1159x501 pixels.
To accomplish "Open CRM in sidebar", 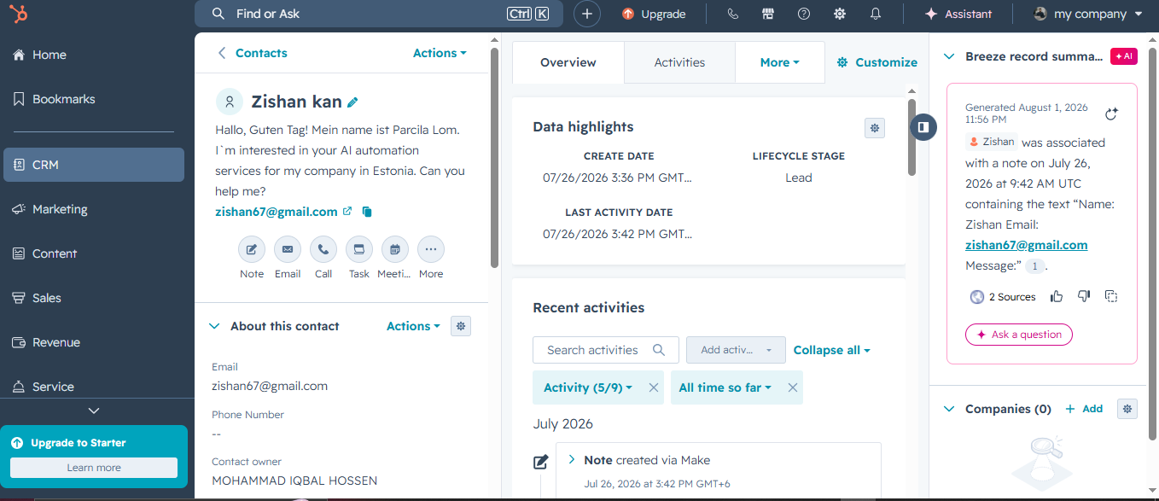I will click(x=94, y=165).
